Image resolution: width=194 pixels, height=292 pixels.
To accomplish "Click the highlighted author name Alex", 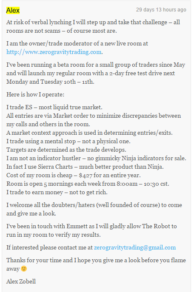I will pos(13,11).
